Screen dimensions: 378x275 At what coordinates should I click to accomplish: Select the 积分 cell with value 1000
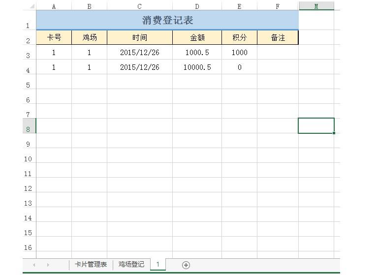coord(239,52)
